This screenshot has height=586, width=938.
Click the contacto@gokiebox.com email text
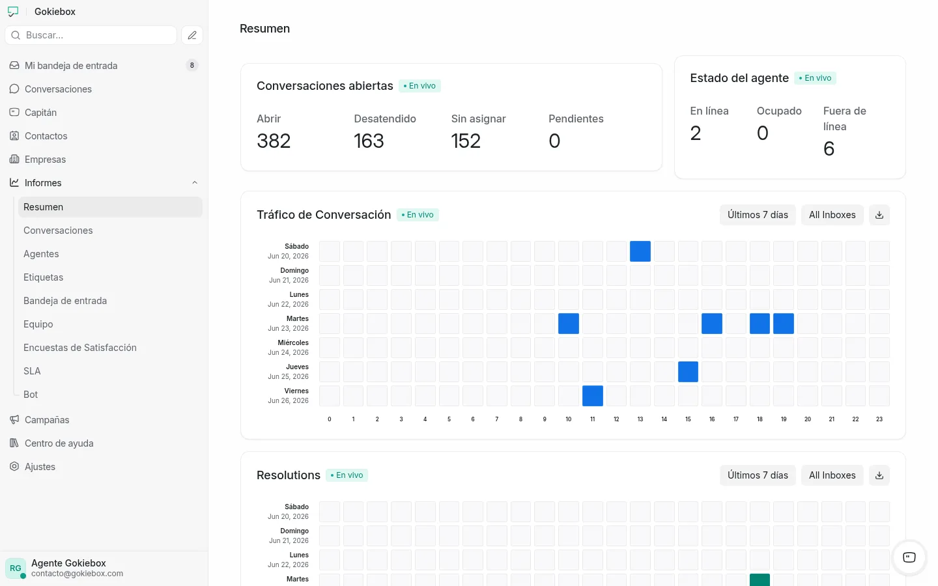[x=77, y=574]
